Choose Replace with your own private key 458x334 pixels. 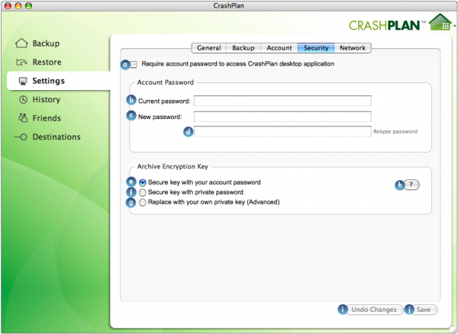tap(142, 202)
